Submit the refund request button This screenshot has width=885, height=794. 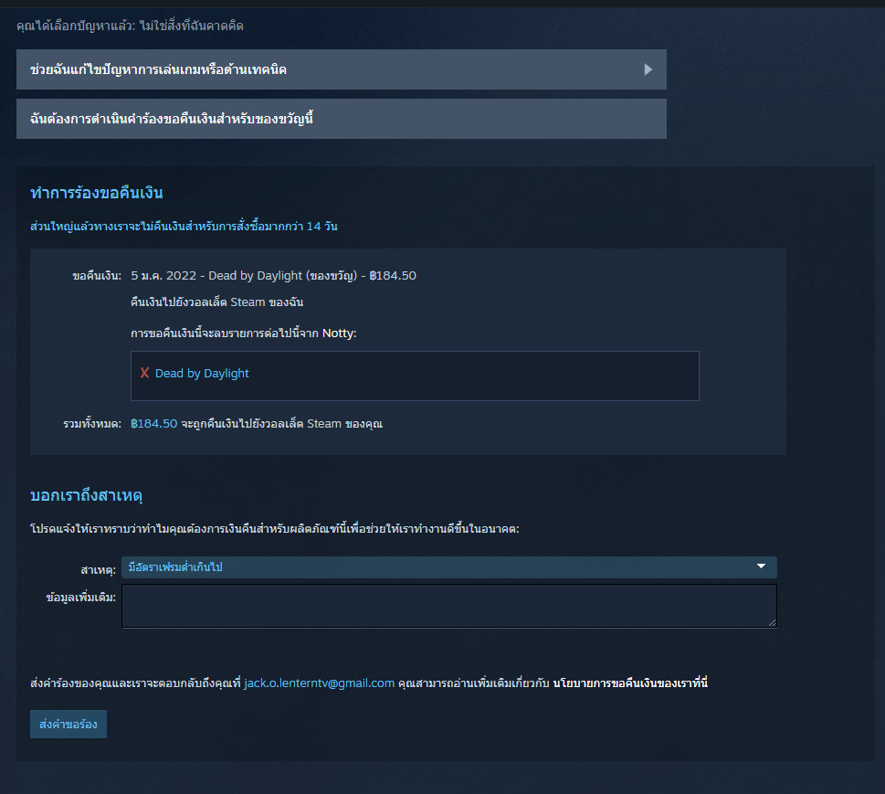[x=68, y=724]
